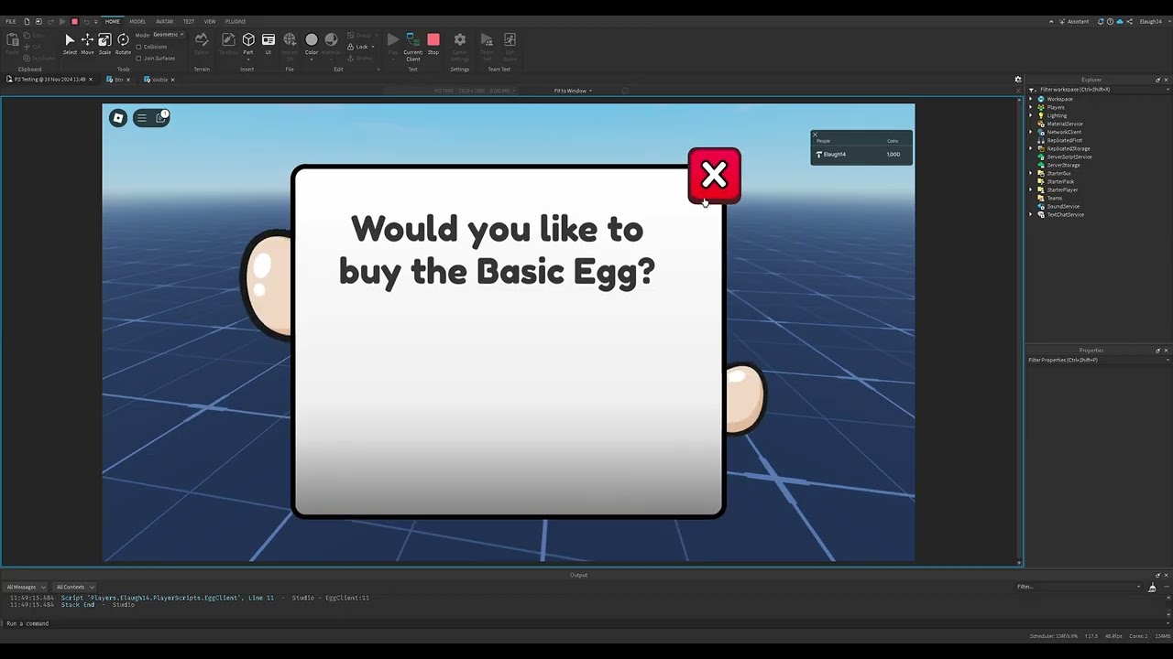Click the Filter workspace search field
This screenshot has height=659, width=1173.
[1097, 90]
